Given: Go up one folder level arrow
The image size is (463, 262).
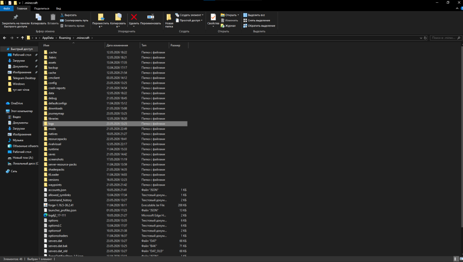Looking at the screenshot, I should 22,38.
